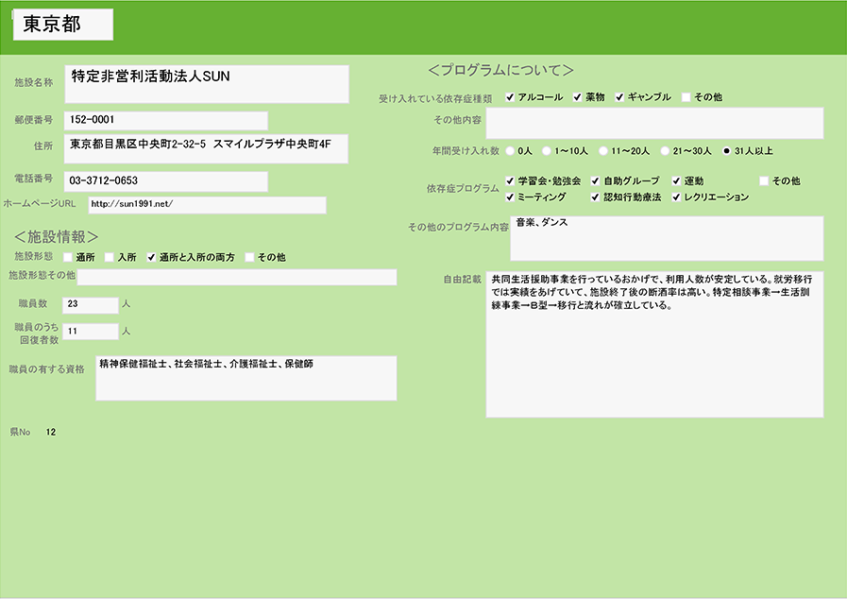Toggle the レクリエーション checkbox
847x599 pixels.
[x=676, y=197]
